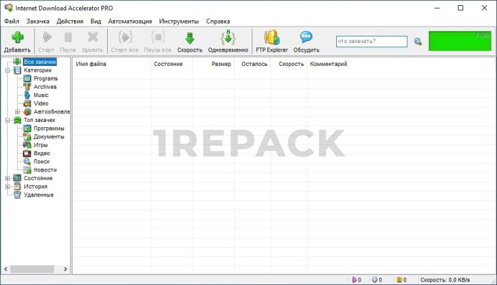Viewport: 497px width, 285px height.
Task: Click the Одновременно simultaneous downloads icon
Action: pos(228,38)
